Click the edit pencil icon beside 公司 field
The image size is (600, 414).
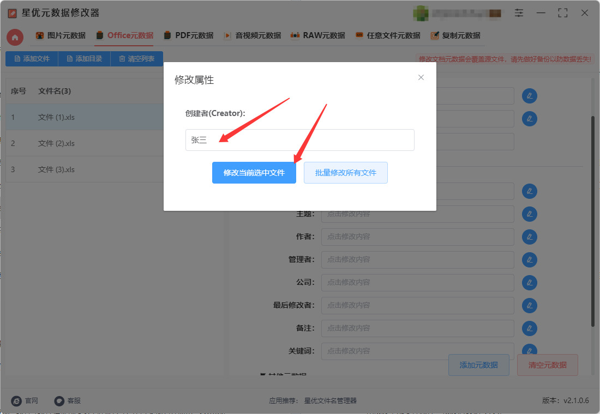coord(530,283)
